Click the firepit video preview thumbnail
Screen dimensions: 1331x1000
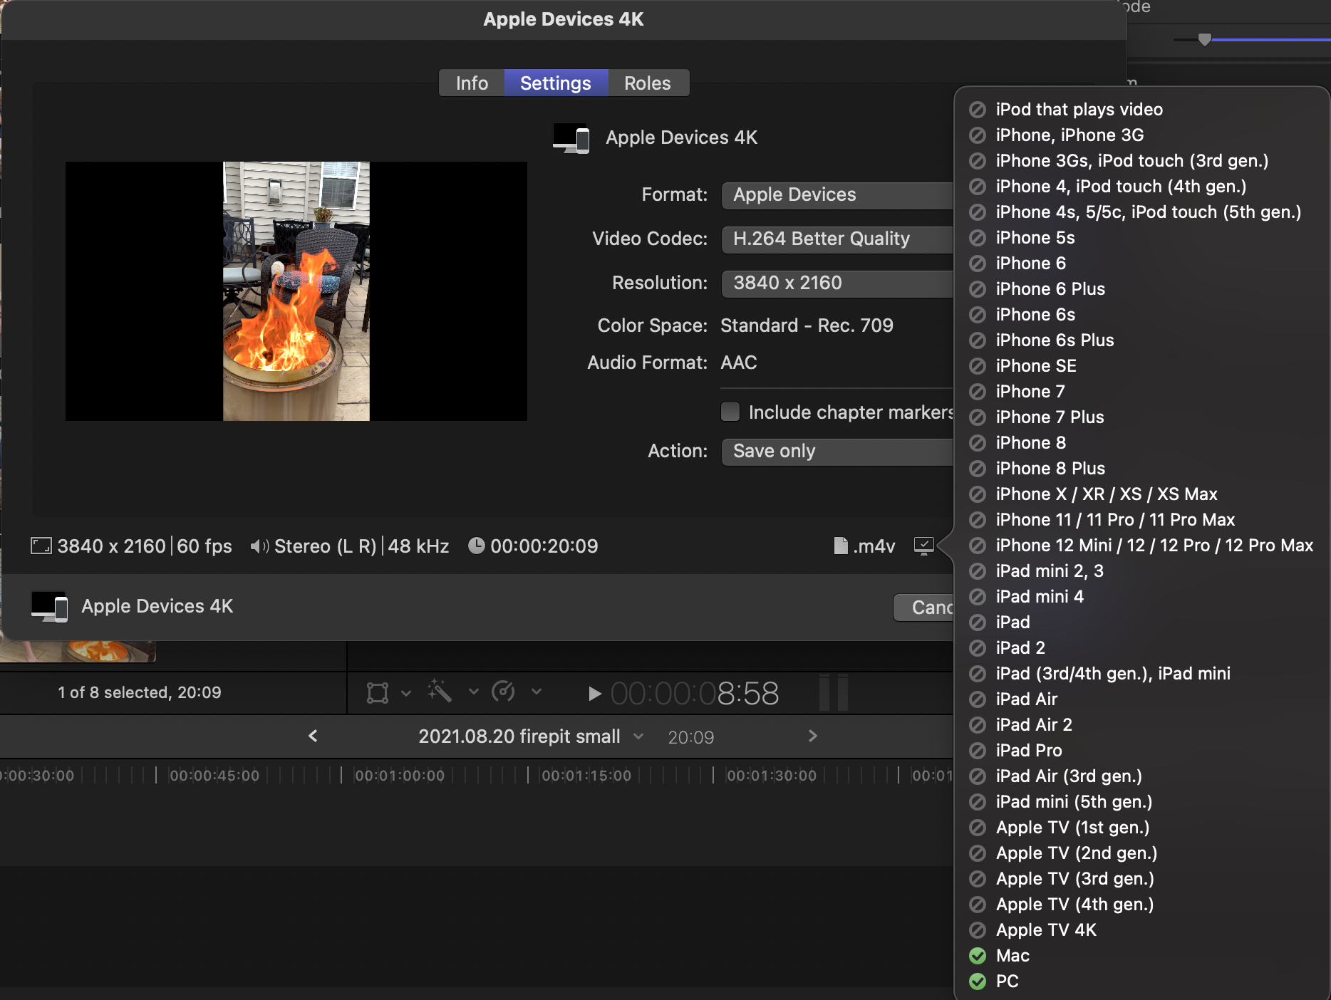click(x=296, y=291)
